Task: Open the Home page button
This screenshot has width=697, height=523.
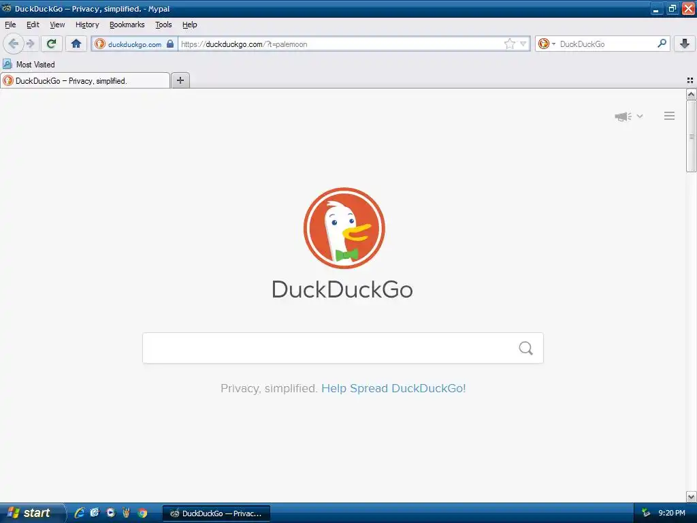Action: coord(76,44)
